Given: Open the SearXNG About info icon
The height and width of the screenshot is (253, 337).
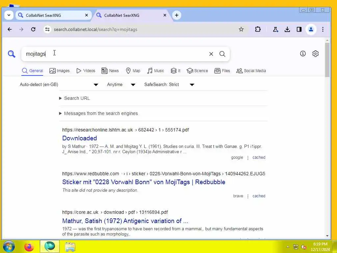Looking at the screenshot, I should [x=303, y=54].
